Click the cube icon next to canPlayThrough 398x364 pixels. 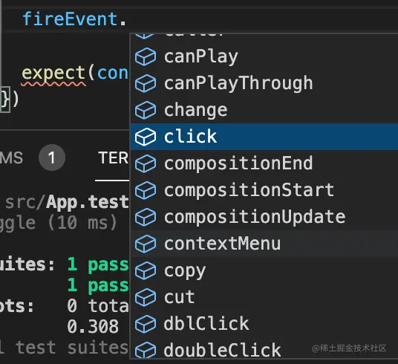pos(146,83)
